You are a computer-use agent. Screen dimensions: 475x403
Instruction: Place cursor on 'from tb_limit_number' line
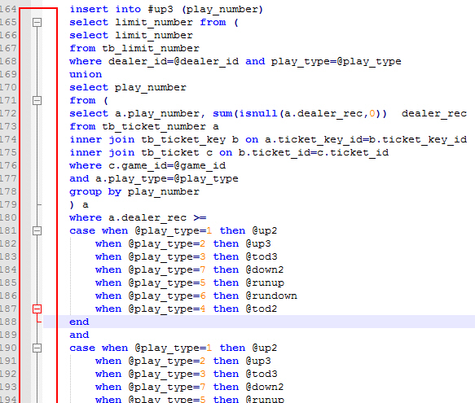coord(134,49)
